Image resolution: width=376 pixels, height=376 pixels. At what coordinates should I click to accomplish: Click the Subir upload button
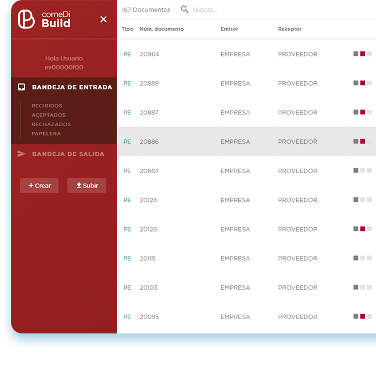point(87,185)
